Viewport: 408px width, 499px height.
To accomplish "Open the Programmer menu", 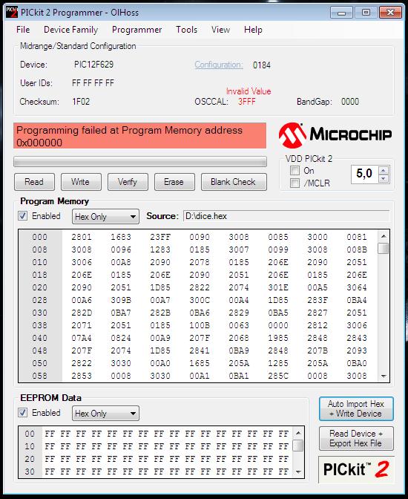I will pos(136,30).
